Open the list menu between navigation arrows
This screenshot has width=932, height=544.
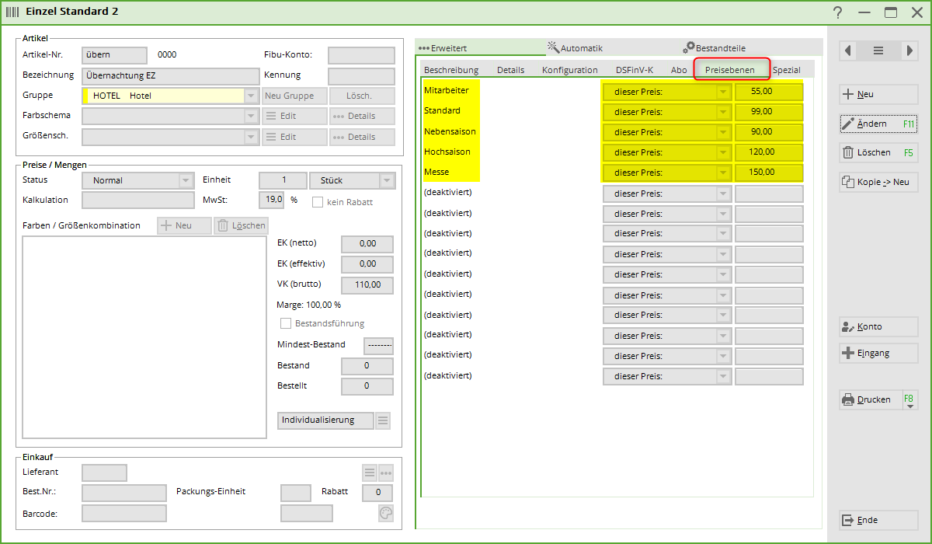tap(878, 51)
